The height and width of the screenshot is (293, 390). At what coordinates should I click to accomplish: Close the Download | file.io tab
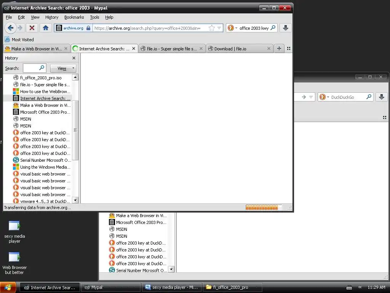(x=269, y=48)
